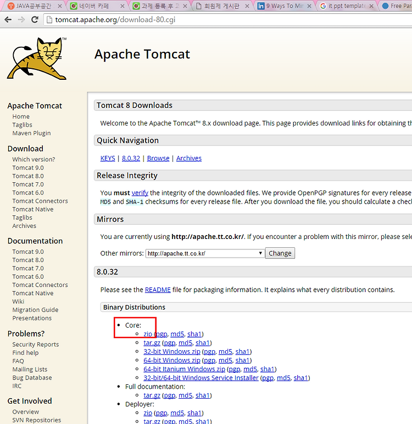
Task: Download the Core tar.gz file
Action: 152,343
